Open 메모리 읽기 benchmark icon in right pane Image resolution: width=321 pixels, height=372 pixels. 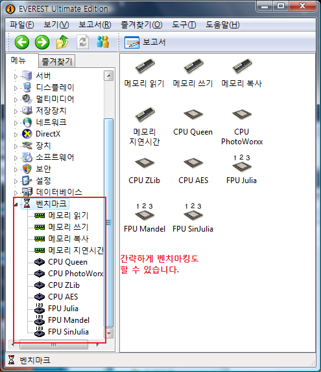pos(145,73)
